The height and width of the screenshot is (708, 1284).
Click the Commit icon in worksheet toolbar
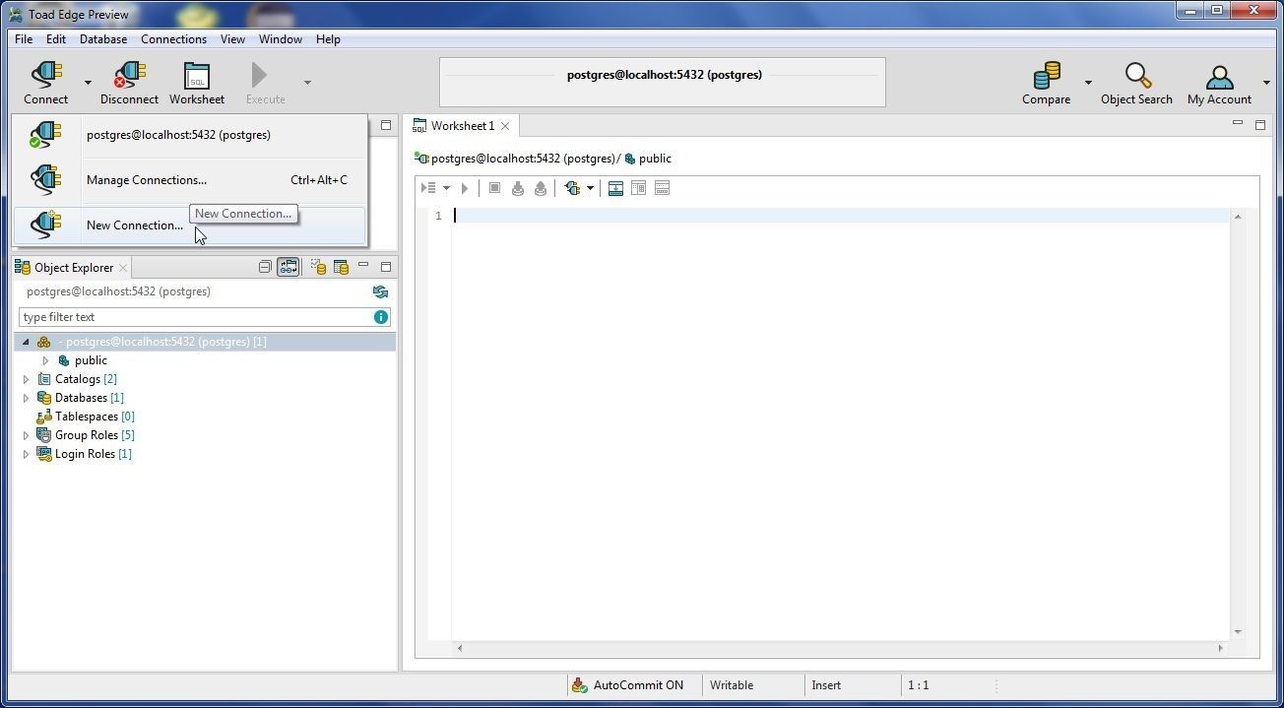[518, 188]
